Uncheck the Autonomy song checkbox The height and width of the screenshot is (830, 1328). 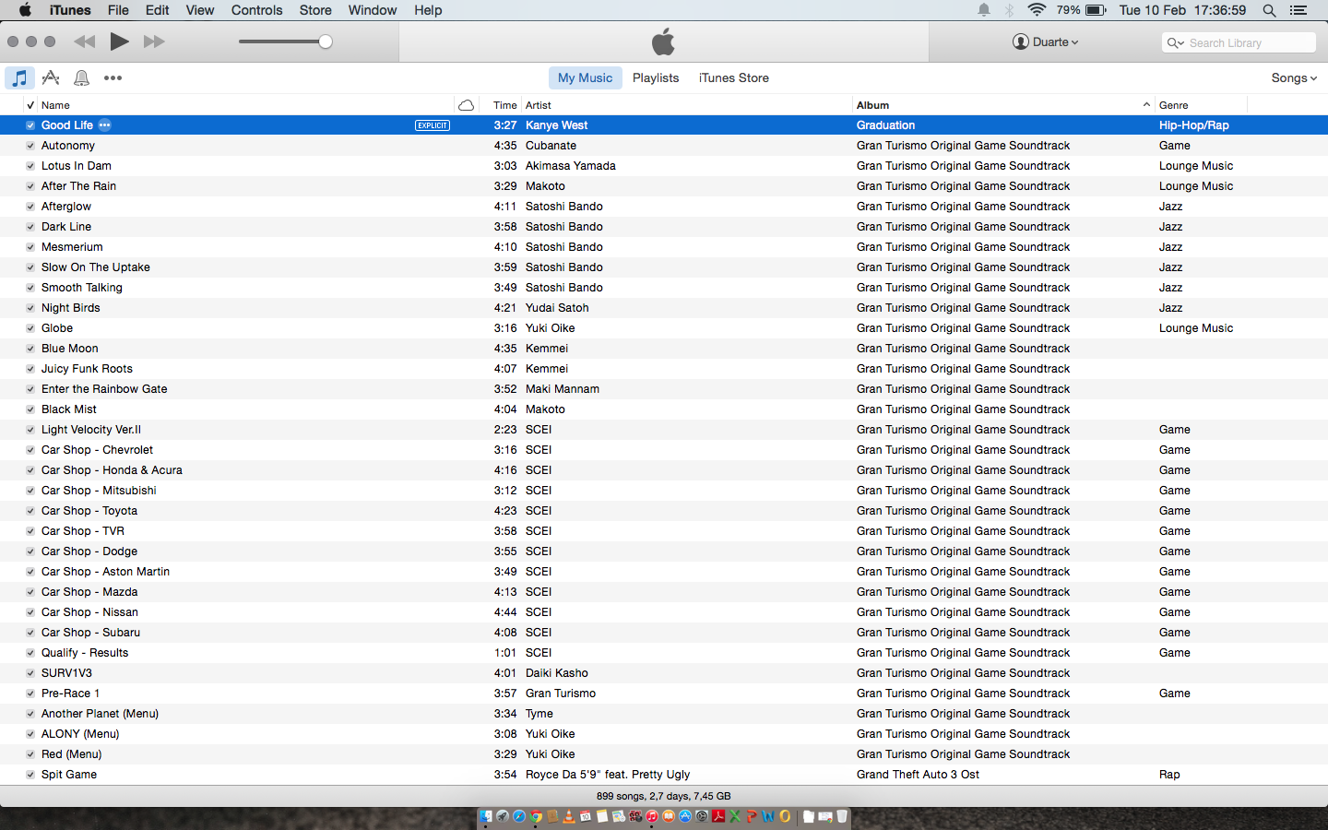(30, 146)
